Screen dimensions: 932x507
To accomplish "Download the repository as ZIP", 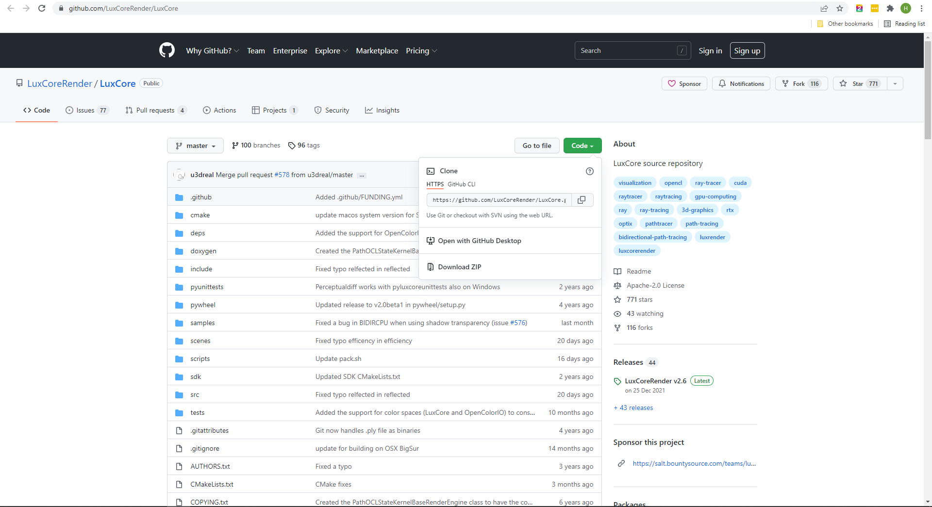I will (459, 267).
